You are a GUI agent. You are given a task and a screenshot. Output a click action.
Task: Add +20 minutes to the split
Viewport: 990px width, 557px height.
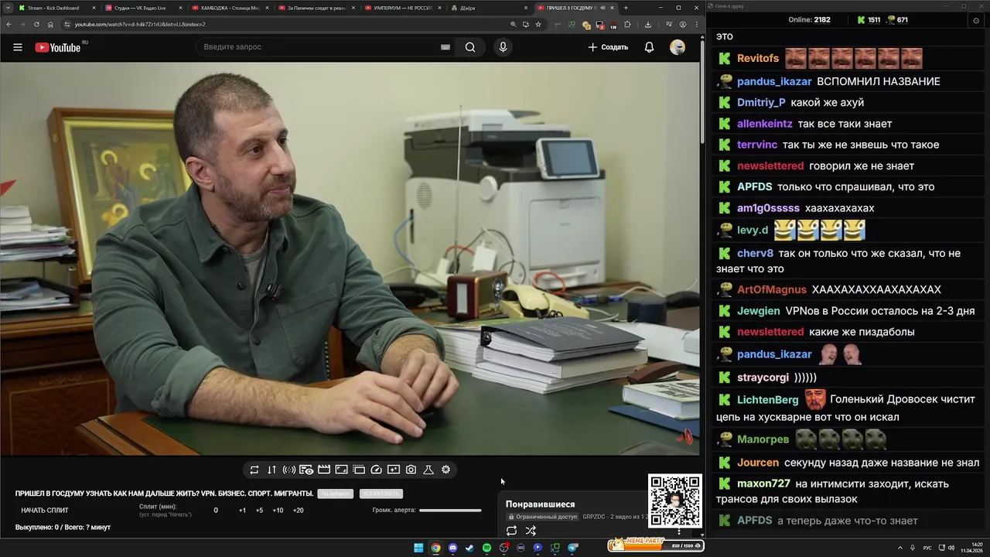(x=298, y=511)
